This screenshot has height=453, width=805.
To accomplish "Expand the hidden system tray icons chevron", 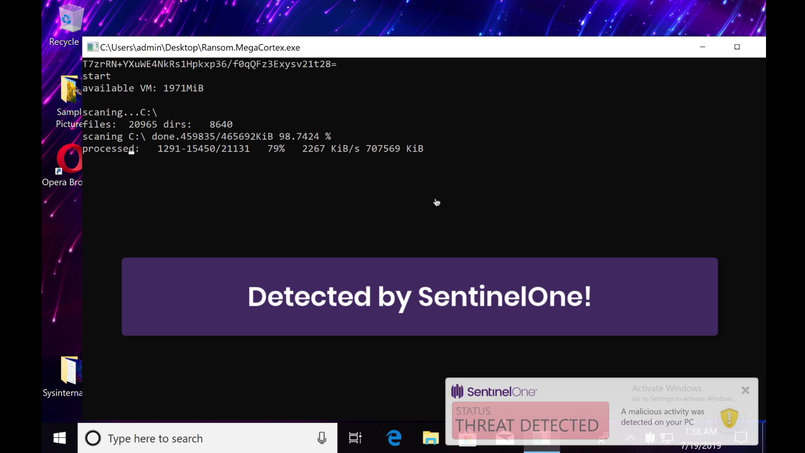I will click(x=630, y=438).
